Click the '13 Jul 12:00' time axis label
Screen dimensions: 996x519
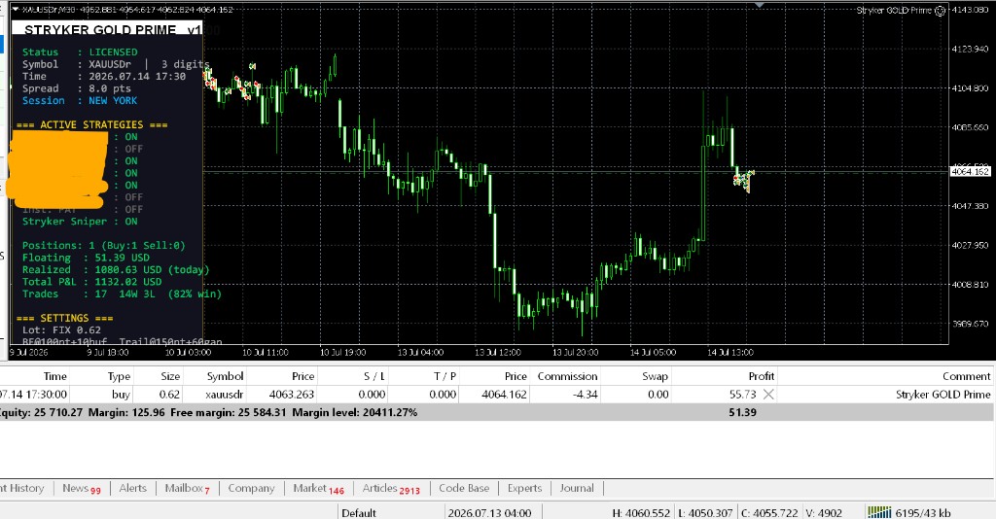pos(497,352)
